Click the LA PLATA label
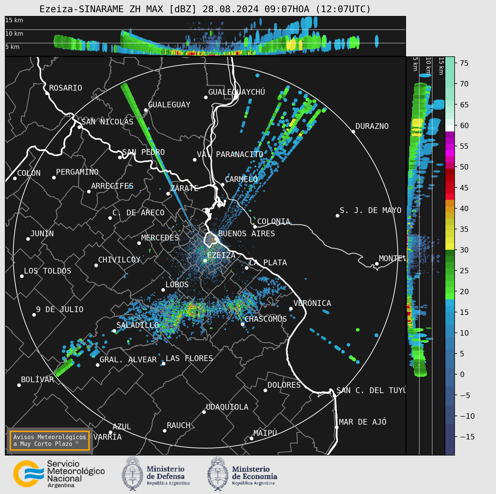The image size is (496, 494). pyautogui.click(x=268, y=263)
